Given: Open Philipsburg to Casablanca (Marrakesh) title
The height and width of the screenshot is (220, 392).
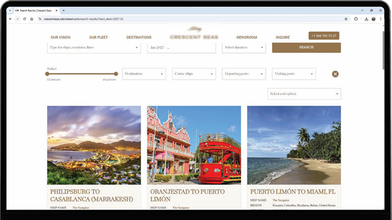Looking at the screenshot, I should coord(91,196).
